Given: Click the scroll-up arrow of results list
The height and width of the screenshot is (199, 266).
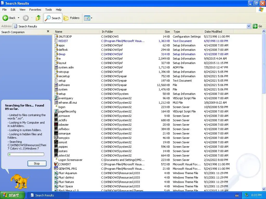Looking at the screenshot, I should click(x=264, y=31).
